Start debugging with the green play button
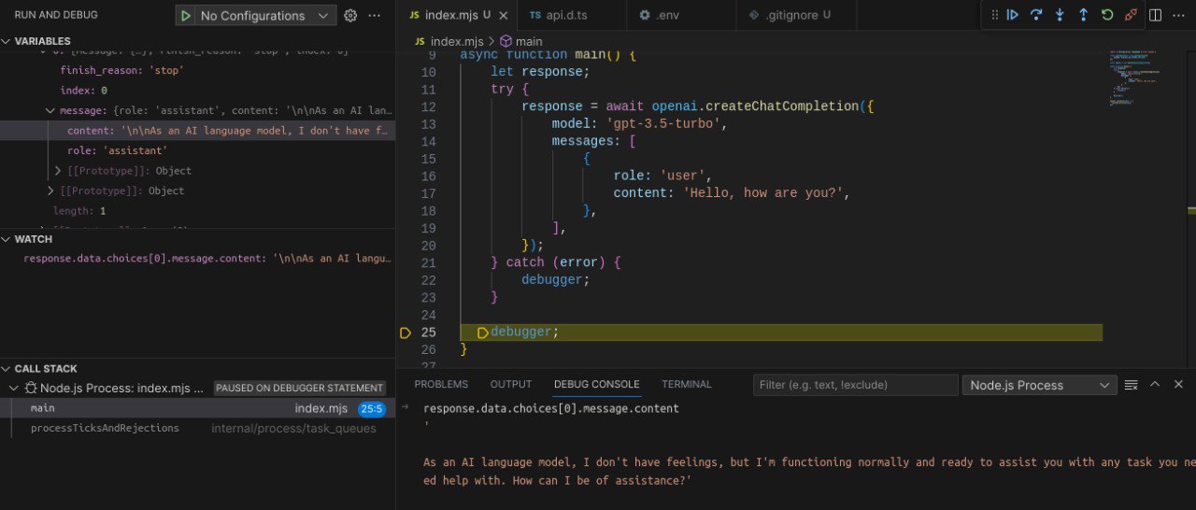The width and height of the screenshot is (1196, 510). [186, 16]
